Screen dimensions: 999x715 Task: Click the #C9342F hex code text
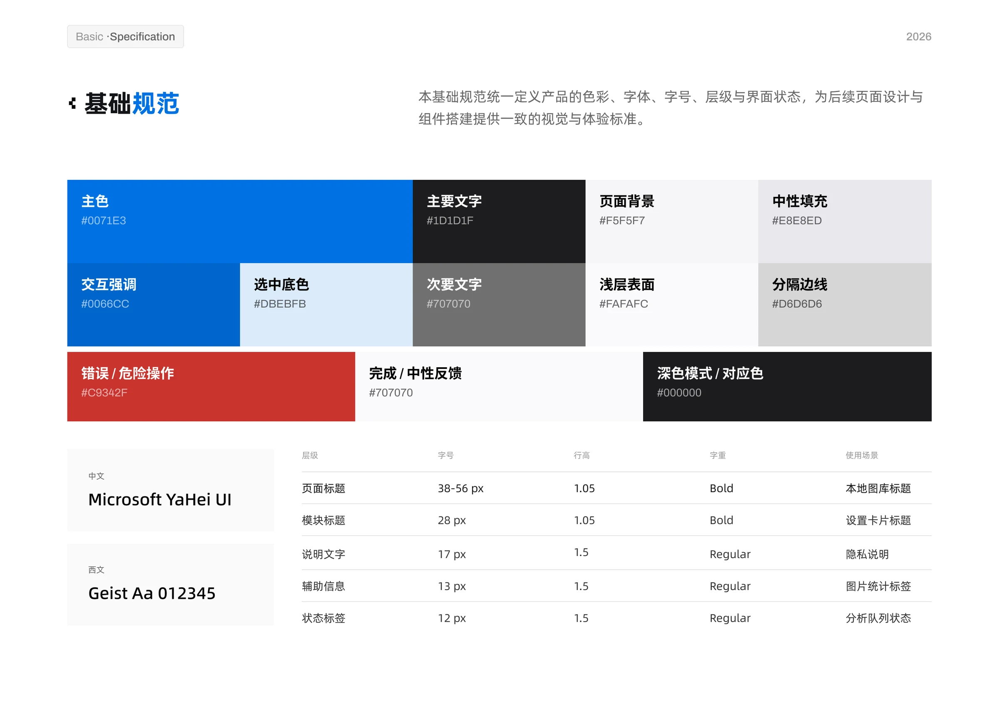click(104, 393)
